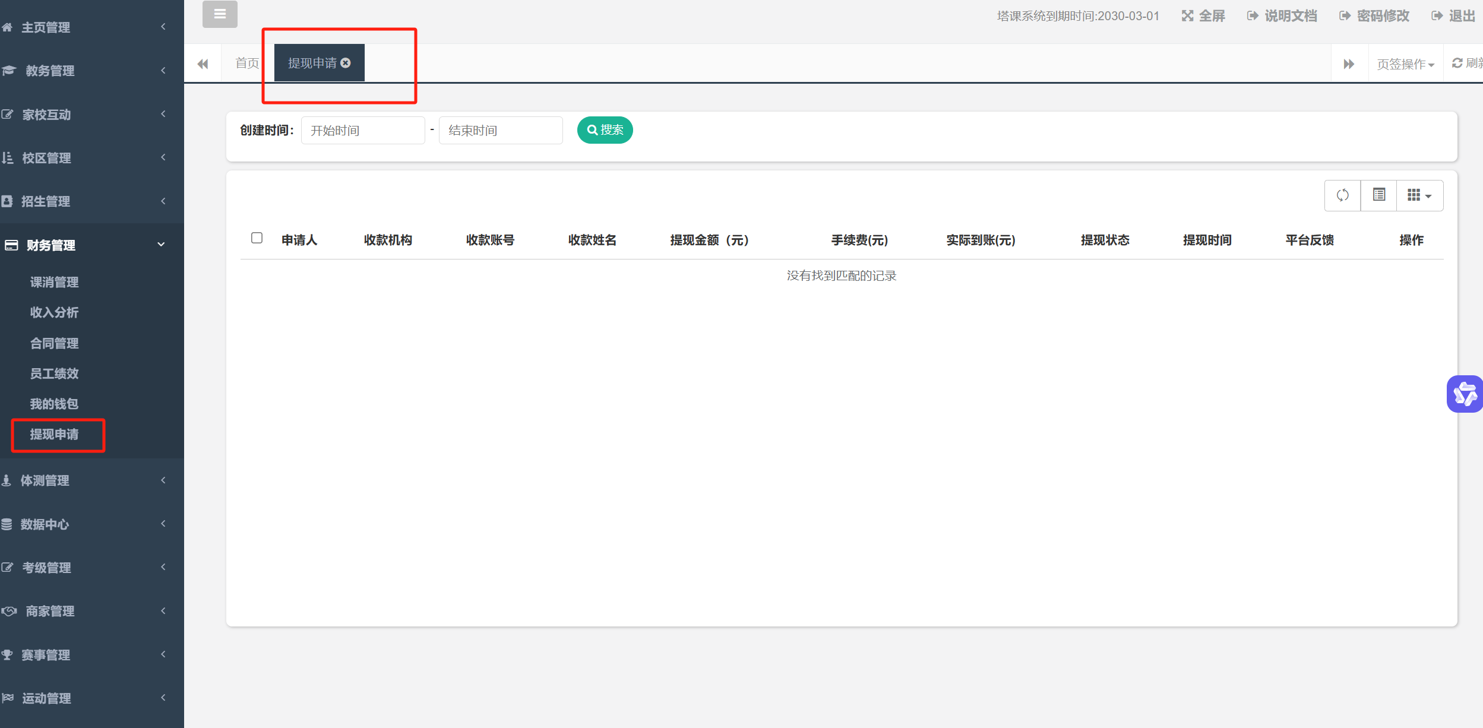Click the 开始时间 input field
This screenshot has height=728, width=1483.
click(363, 130)
